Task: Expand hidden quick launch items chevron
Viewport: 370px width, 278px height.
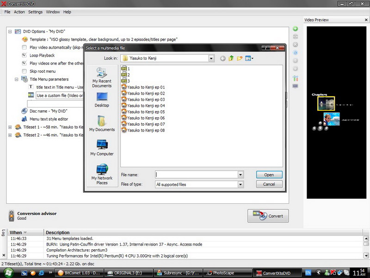Action: [50, 272]
